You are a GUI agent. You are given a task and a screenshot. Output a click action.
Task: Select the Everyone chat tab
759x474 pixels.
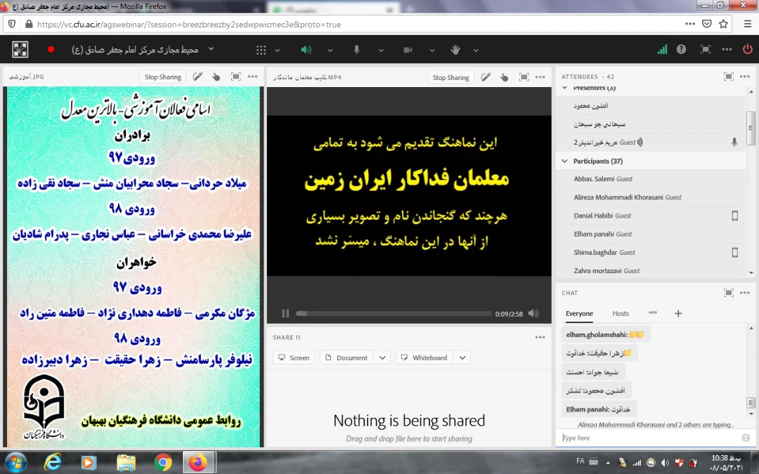(579, 313)
